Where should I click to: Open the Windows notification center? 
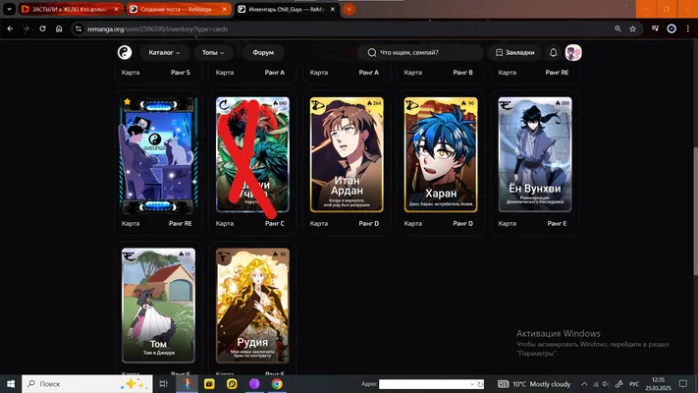[x=683, y=383]
